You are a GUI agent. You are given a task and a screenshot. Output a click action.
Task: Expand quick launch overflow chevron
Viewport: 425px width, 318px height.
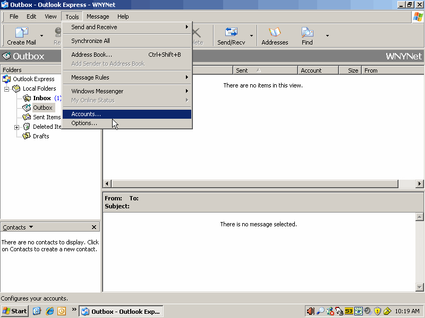(x=74, y=310)
